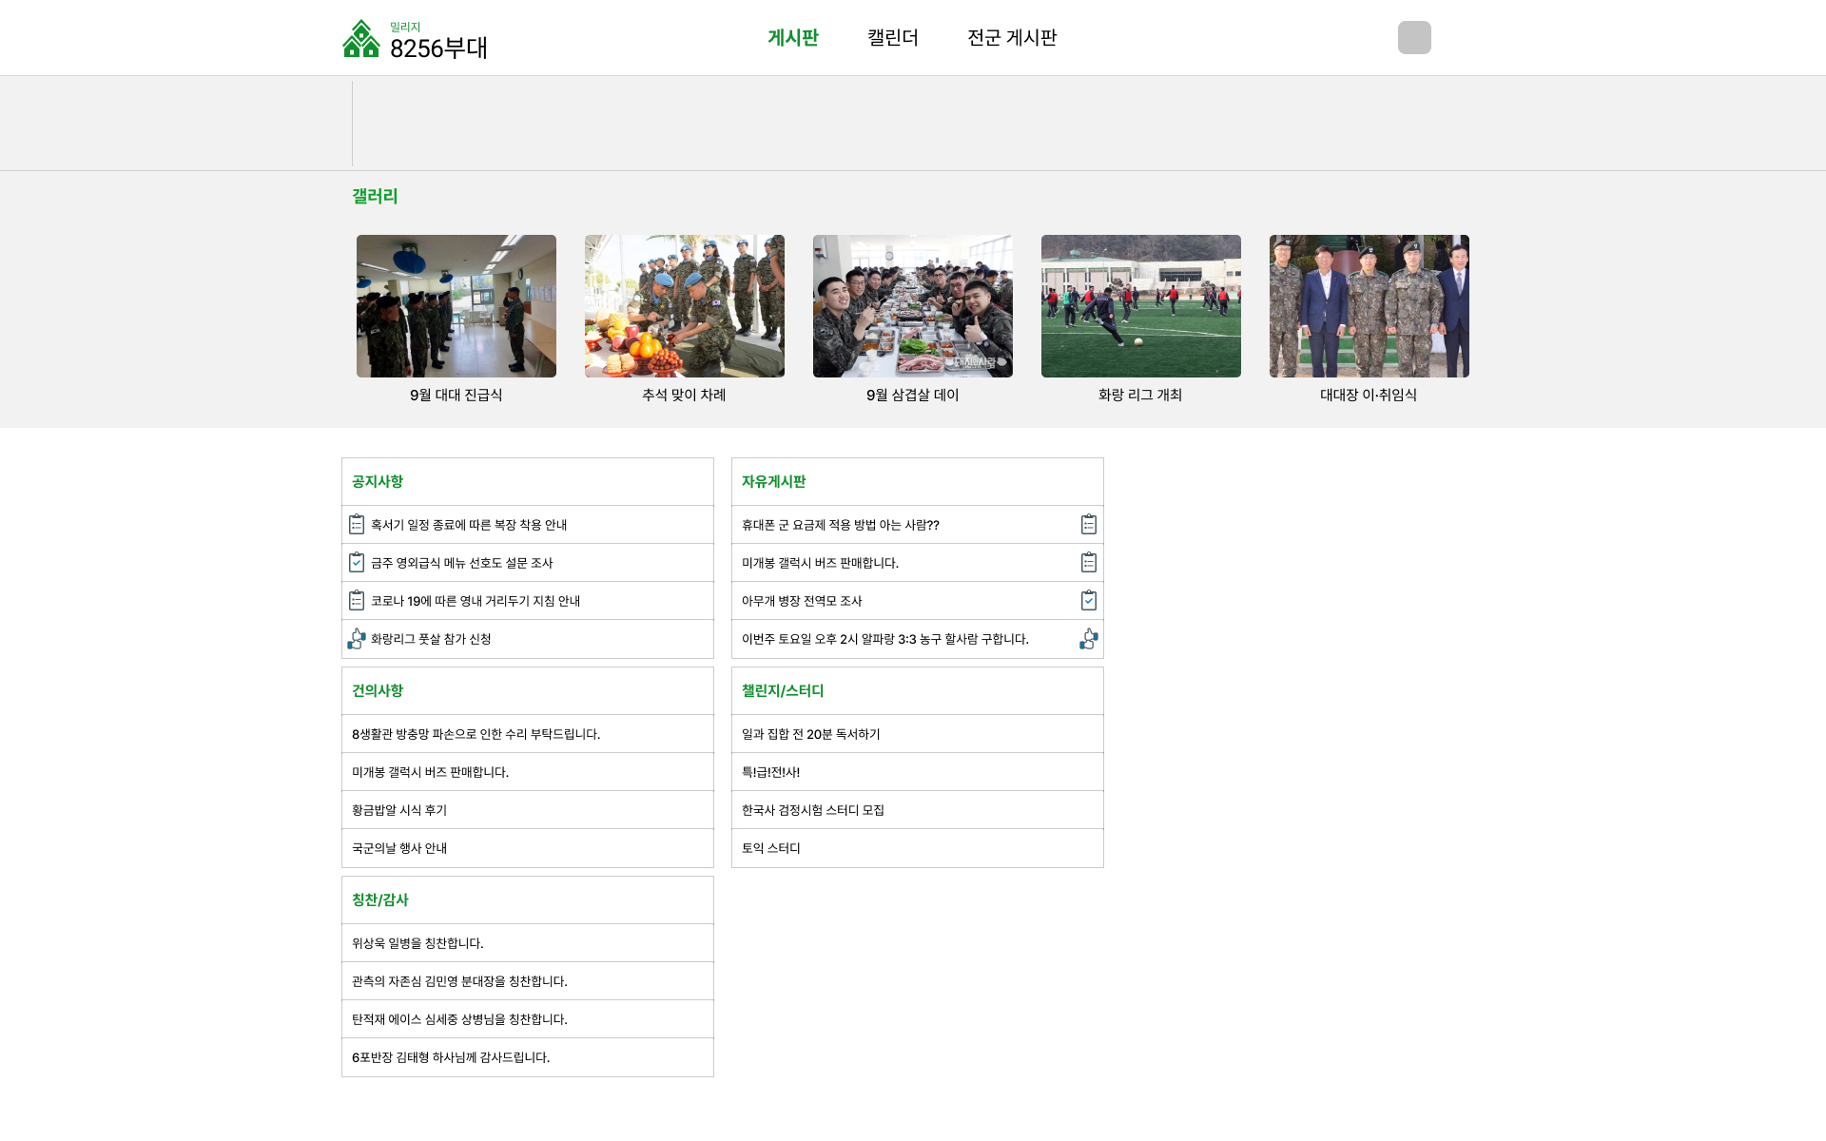
Task: Click the 추석 맞이 차례 caption
Action: (685, 395)
